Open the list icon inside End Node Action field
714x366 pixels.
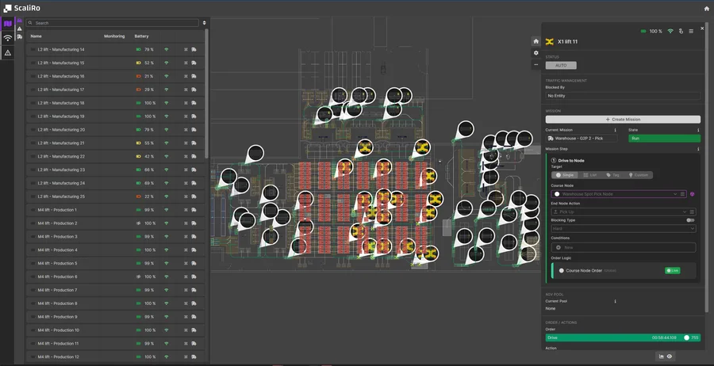point(692,212)
